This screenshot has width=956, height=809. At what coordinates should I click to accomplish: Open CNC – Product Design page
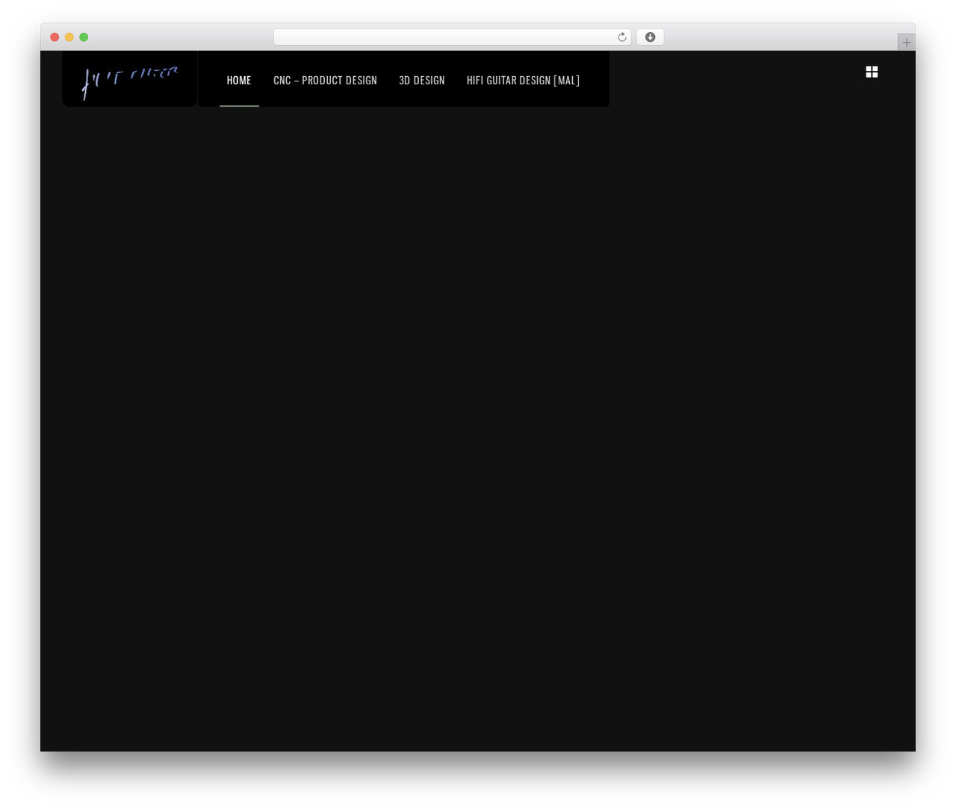tap(325, 80)
